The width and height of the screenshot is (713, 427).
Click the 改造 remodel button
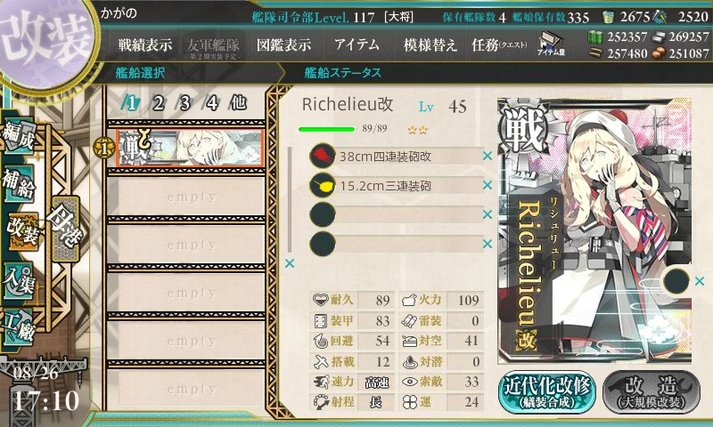pos(652,392)
